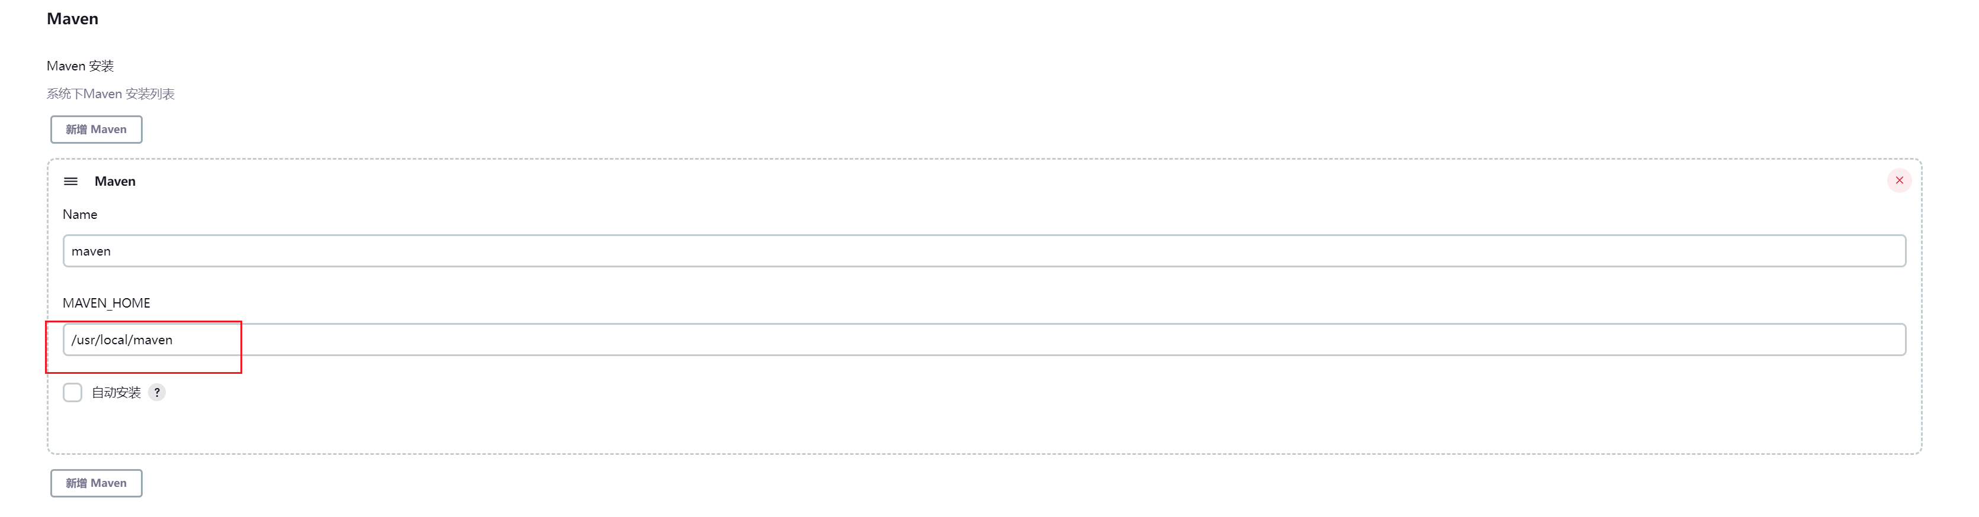This screenshot has height=517, width=1979.
Task: Click the Maven title inside dashed panel
Action: [x=114, y=181]
